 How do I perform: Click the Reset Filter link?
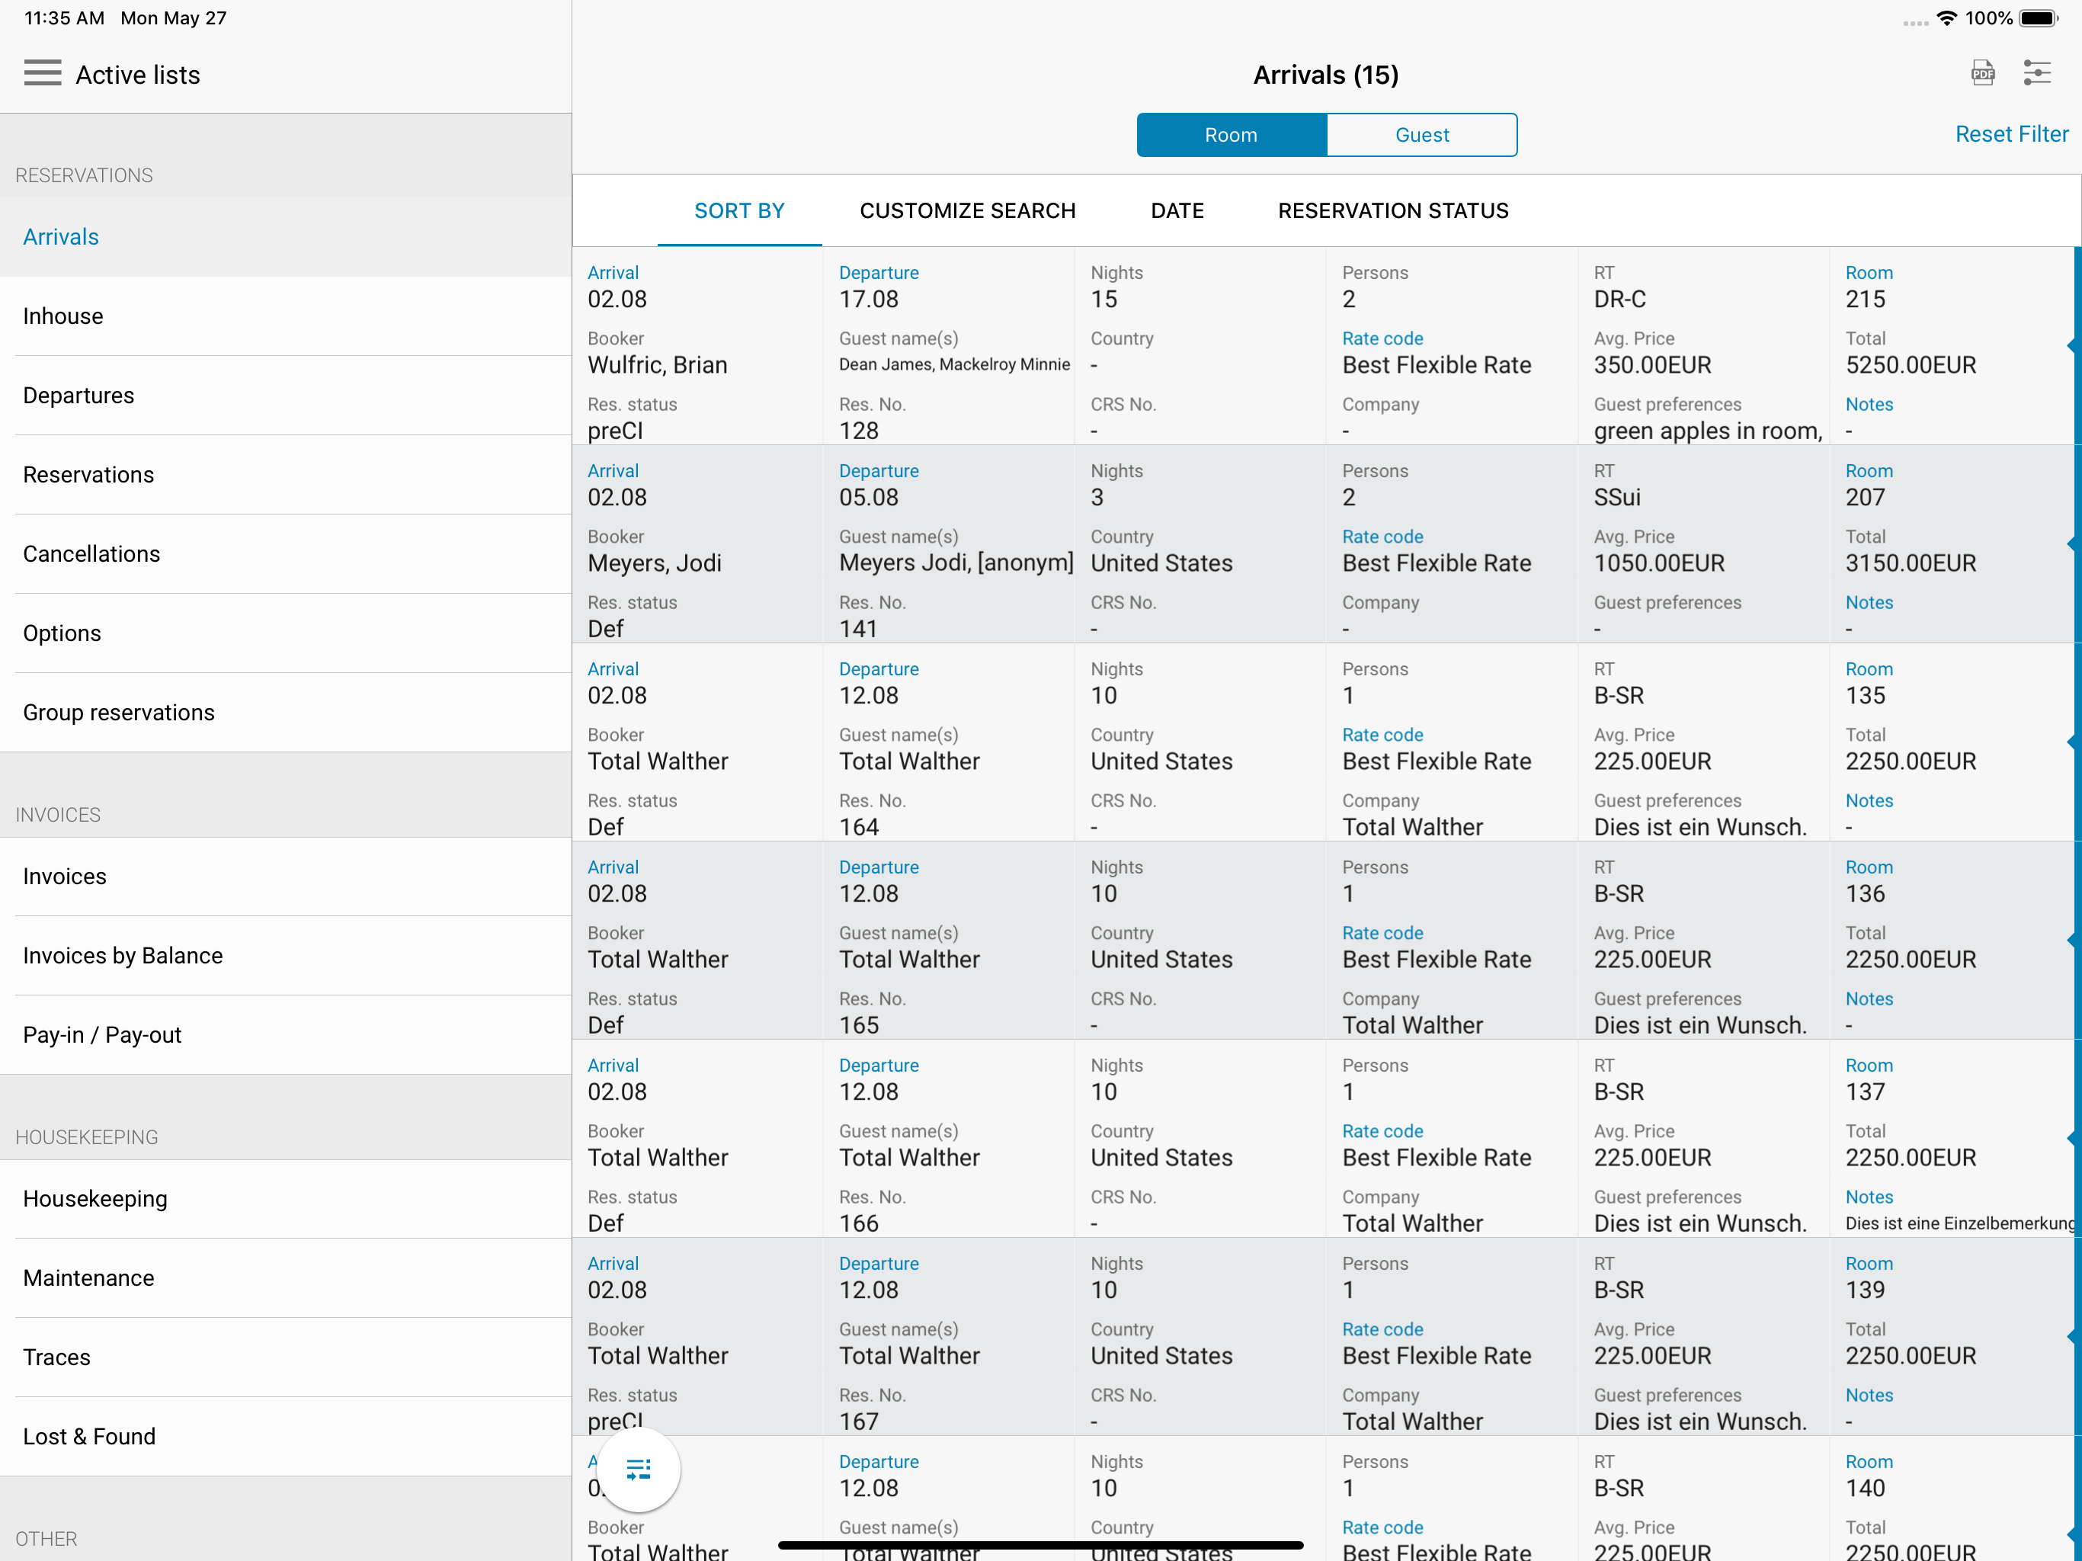tap(2010, 135)
